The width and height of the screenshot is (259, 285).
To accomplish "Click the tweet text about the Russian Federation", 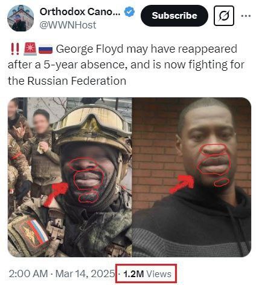I will [126, 65].
